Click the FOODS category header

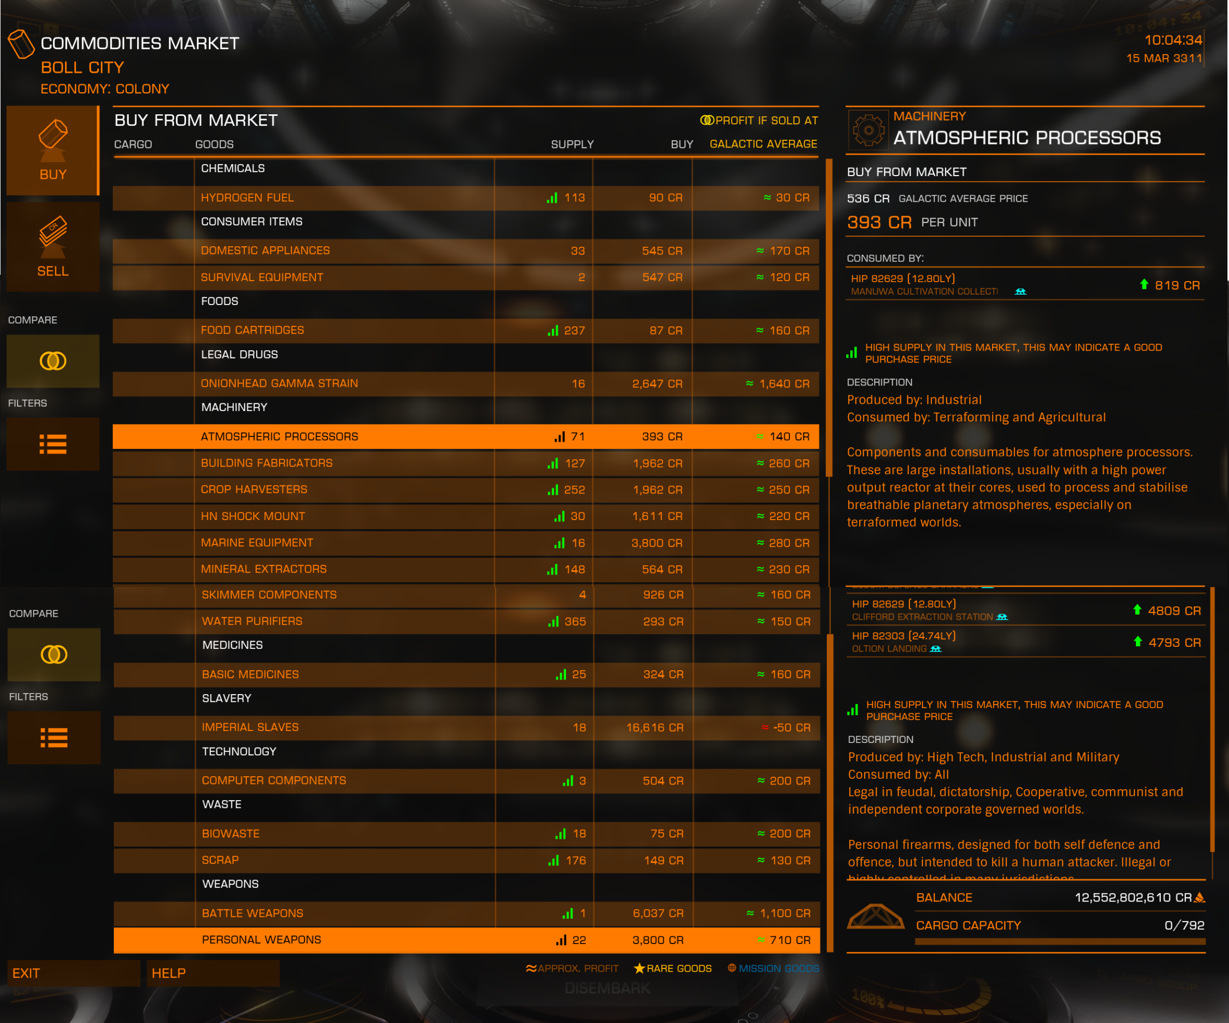pyautogui.click(x=219, y=301)
